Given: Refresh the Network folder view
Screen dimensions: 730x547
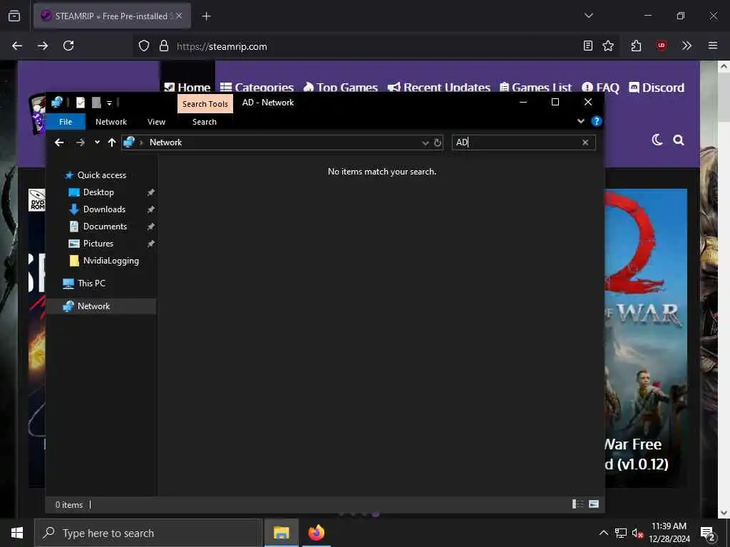Looking at the screenshot, I should (x=438, y=142).
